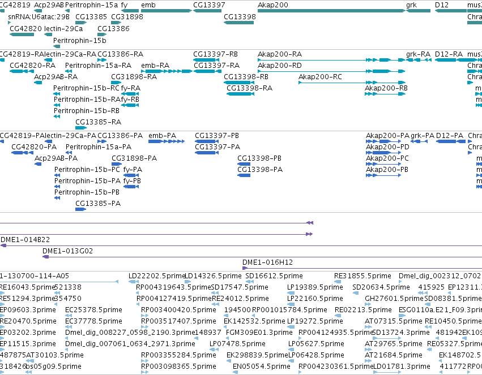Open EST RP003355284.5prime
The height and width of the screenshot is (375, 482).
pyautogui.click(x=178, y=355)
